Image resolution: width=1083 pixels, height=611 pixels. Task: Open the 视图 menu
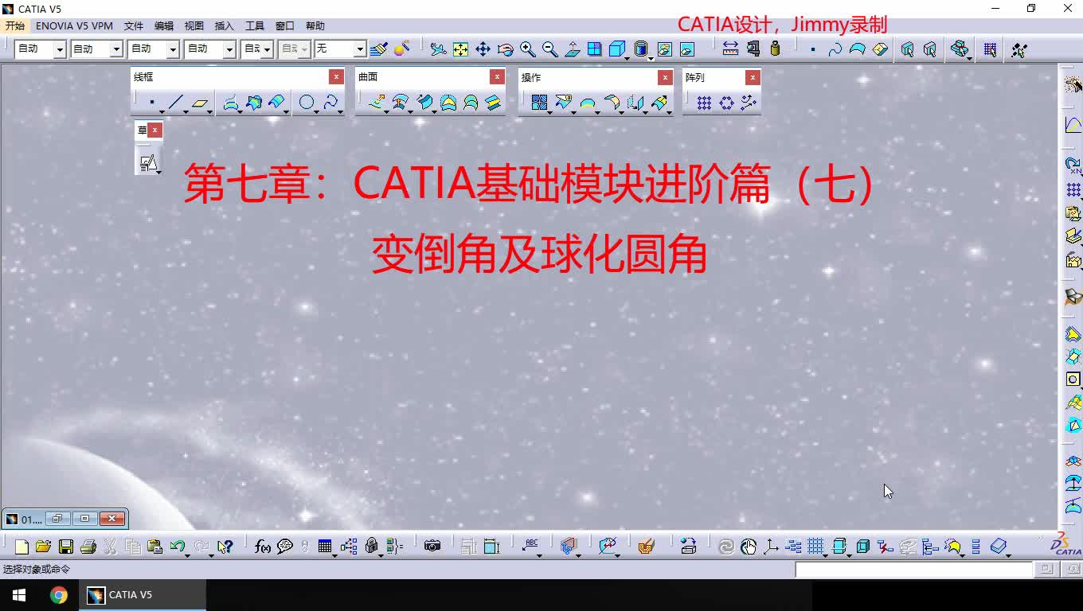(x=194, y=26)
